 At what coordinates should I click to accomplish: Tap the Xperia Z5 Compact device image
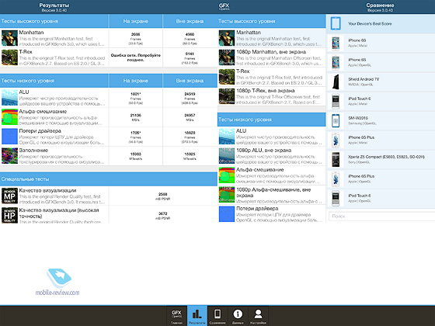tap(336, 159)
